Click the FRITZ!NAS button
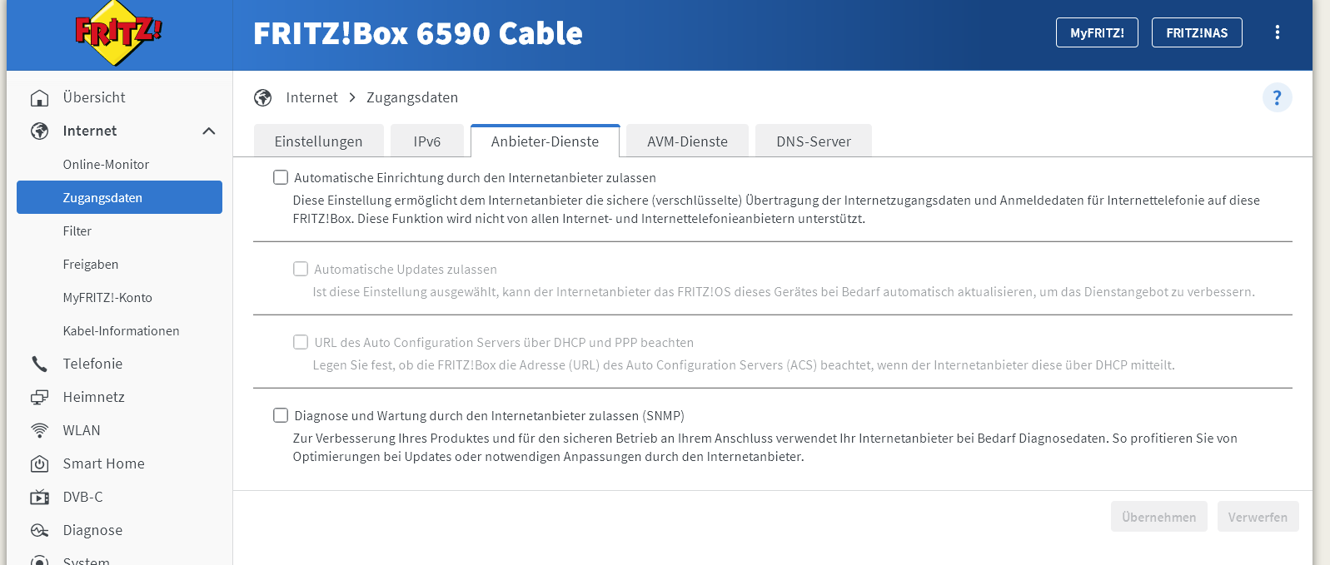 coord(1197,32)
